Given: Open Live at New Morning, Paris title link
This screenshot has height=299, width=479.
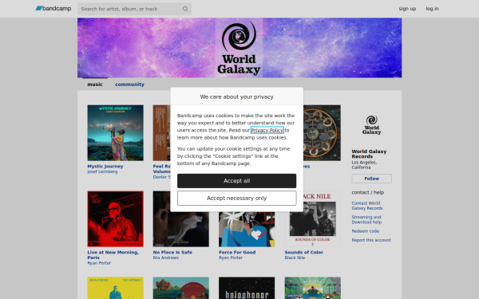Looking at the screenshot, I should pyautogui.click(x=113, y=255).
